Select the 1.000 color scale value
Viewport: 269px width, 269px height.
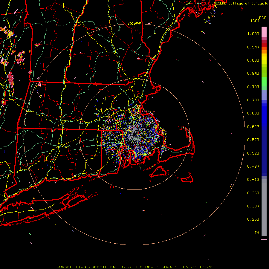point(253,33)
